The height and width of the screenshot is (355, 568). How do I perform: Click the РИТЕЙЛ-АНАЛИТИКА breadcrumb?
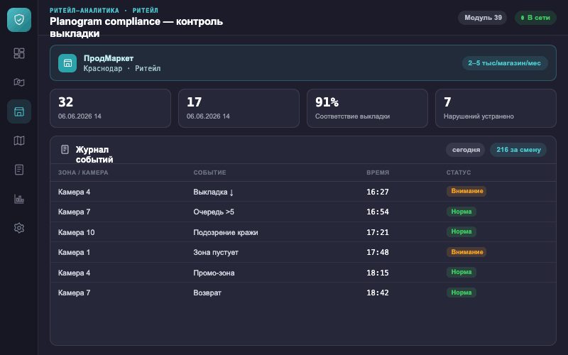coord(84,10)
